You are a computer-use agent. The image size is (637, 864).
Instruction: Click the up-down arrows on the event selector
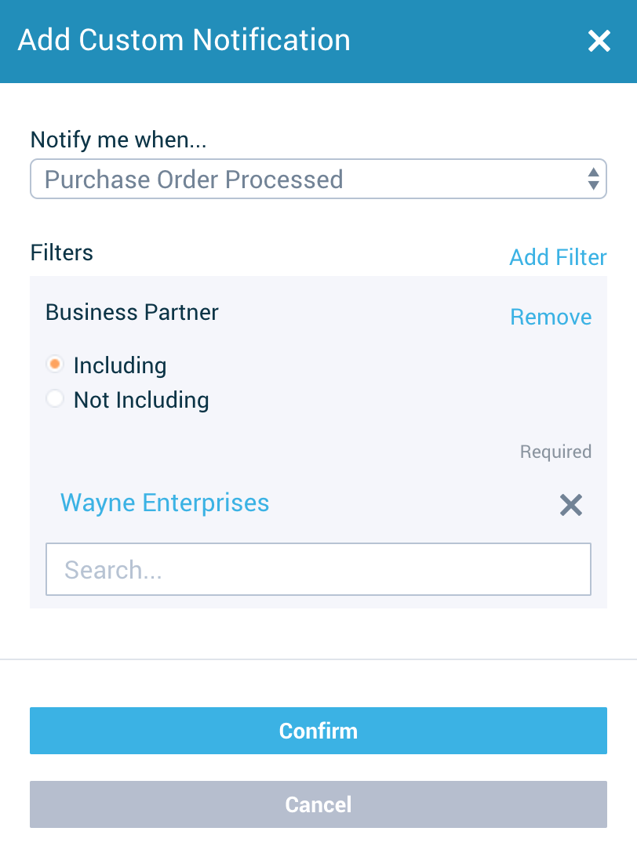[x=594, y=179]
